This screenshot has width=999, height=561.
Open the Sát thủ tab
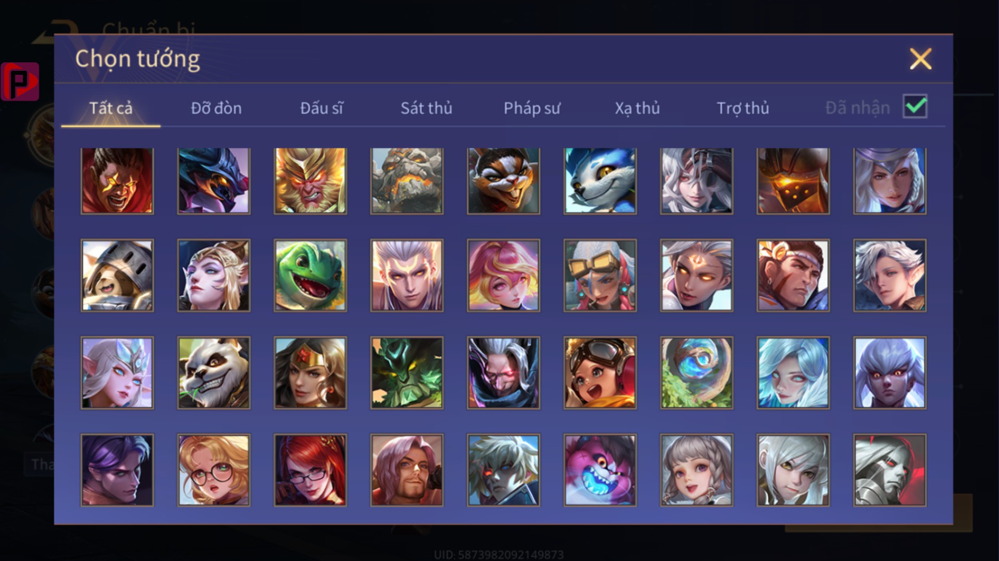click(426, 108)
